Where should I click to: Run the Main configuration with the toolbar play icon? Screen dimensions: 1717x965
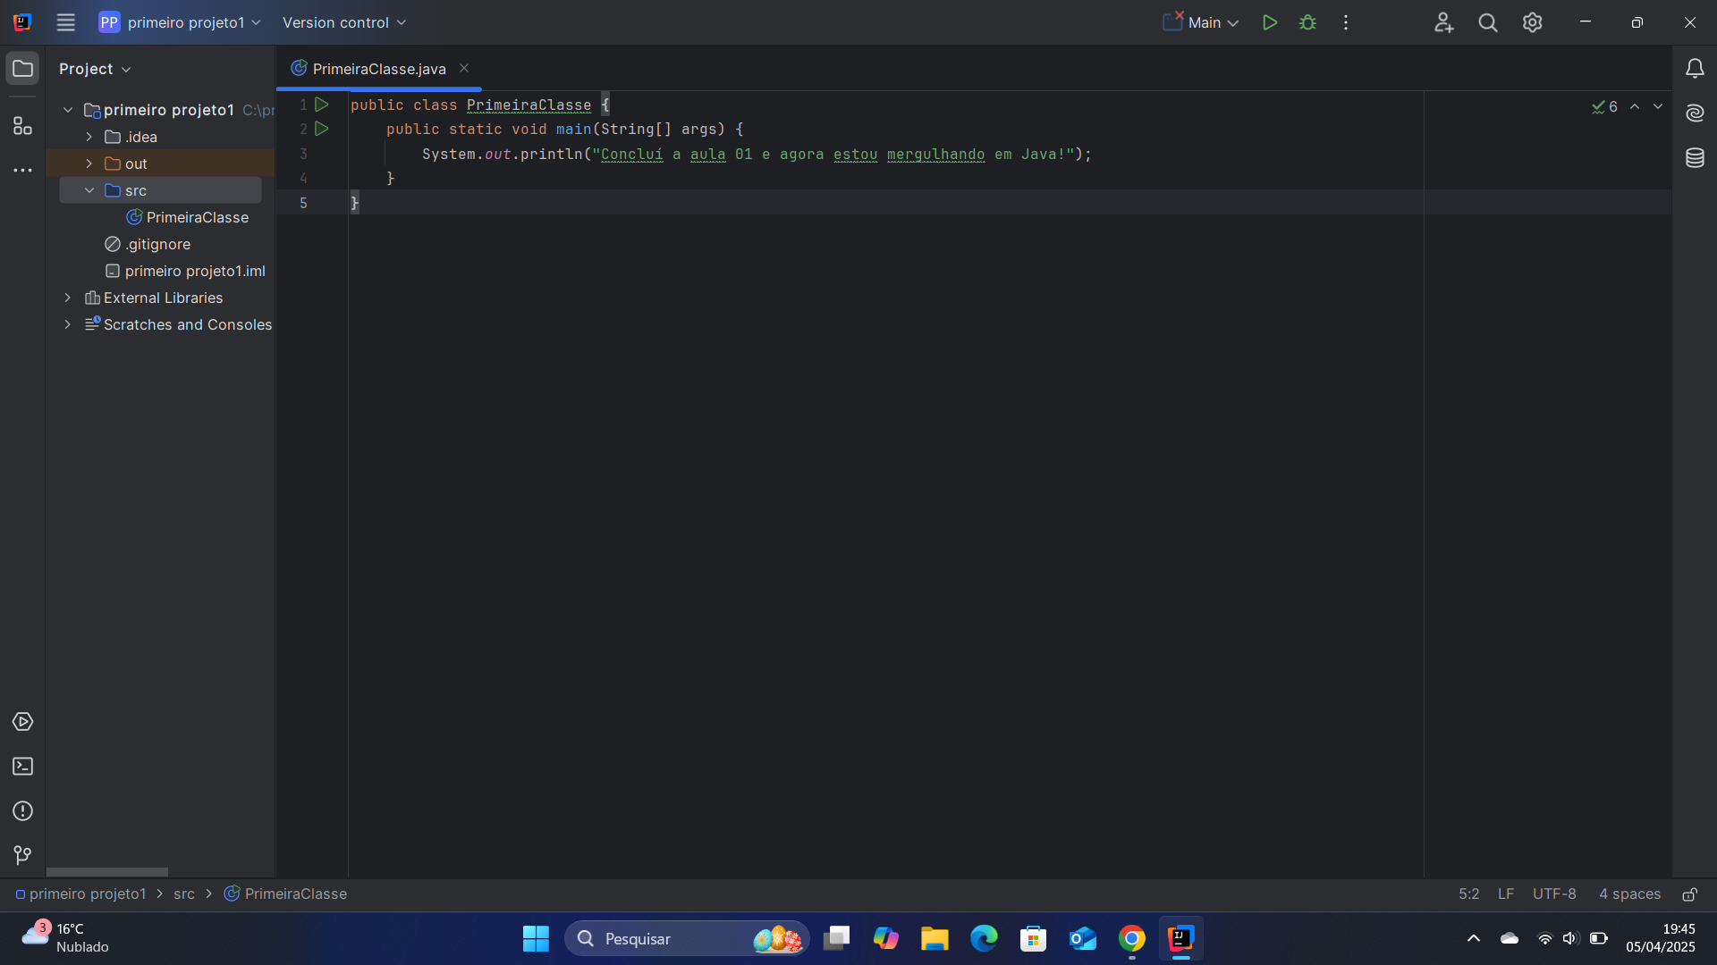point(1269,22)
